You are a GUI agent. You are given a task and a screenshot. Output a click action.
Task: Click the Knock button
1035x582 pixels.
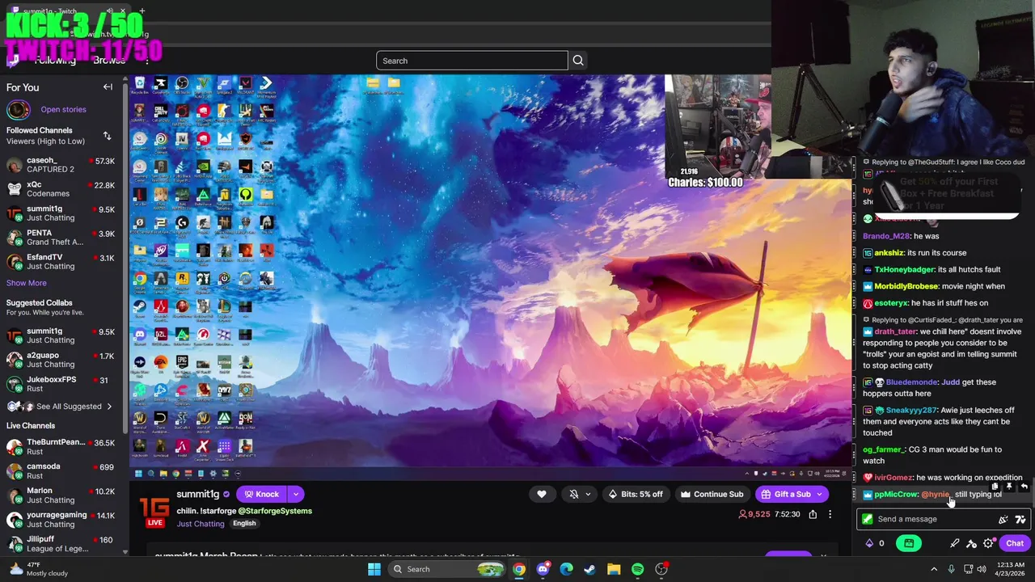(262, 494)
